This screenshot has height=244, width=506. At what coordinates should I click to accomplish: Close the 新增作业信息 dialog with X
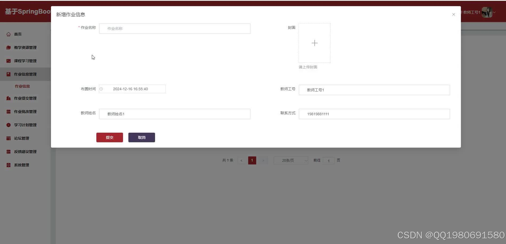[x=453, y=14]
